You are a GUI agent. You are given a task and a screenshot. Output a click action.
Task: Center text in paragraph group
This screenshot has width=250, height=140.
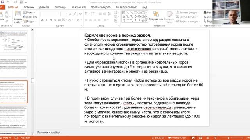(x=91, y=20)
